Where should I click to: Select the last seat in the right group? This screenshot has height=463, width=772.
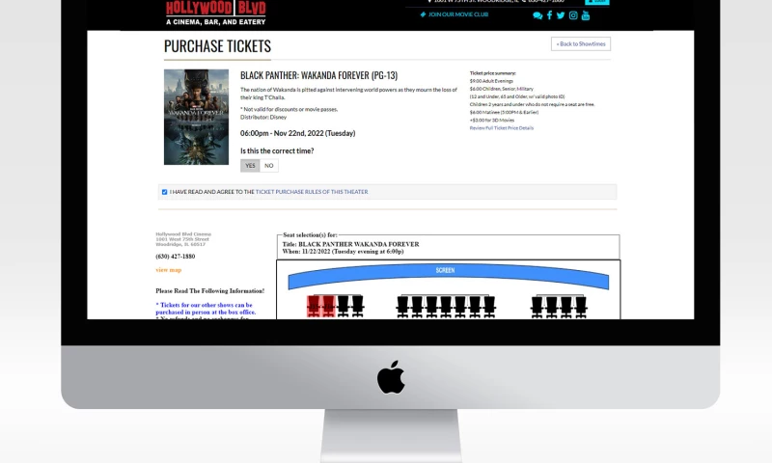[x=581, y=307]
